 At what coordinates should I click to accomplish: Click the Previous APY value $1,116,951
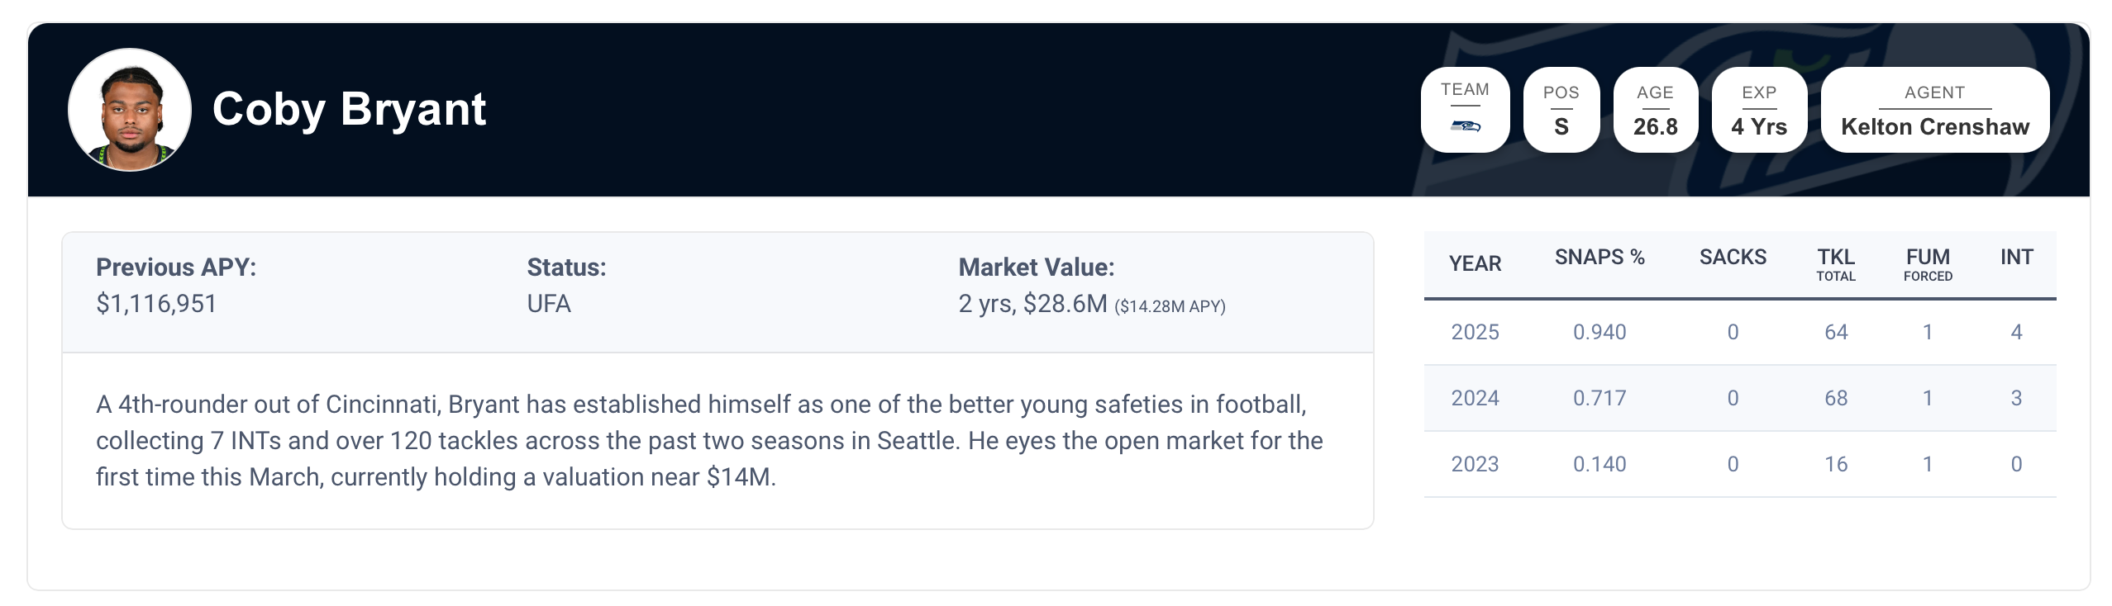[156, 304]
